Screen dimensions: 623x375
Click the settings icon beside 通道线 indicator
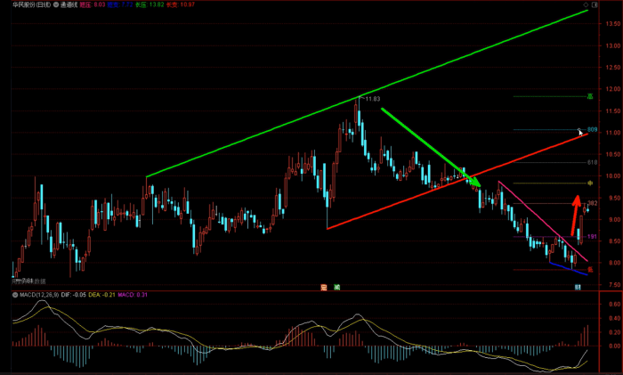[x=57, y=4]
